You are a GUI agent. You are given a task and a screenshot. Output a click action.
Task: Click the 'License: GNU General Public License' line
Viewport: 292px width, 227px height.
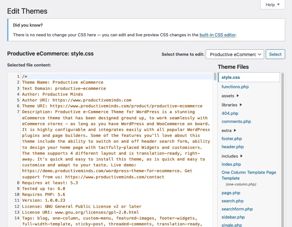(82, 206)
